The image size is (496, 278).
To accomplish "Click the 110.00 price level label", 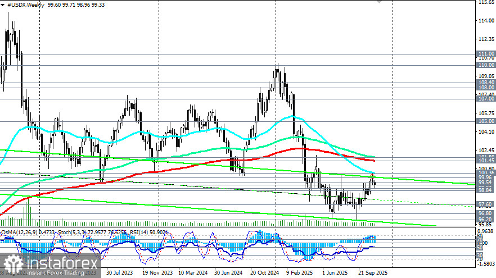I will (486, 65).
